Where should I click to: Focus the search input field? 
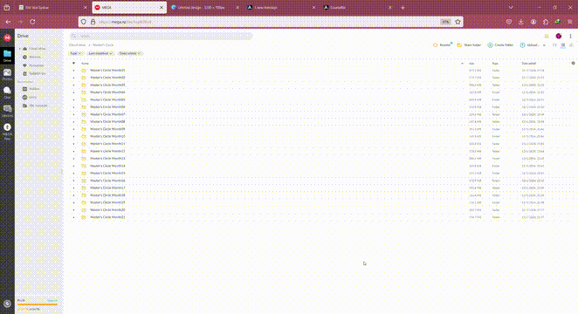(162, 36)
